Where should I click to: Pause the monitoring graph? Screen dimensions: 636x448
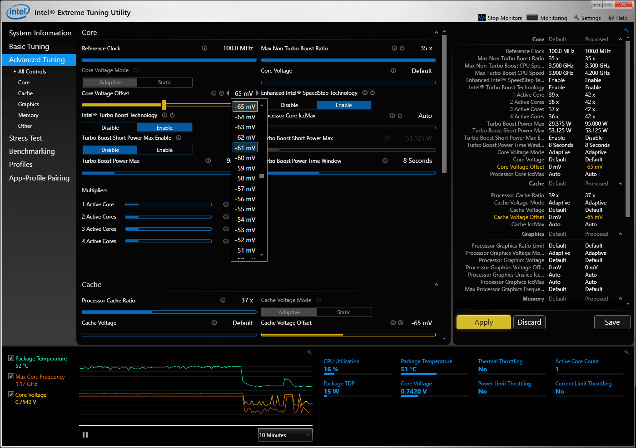[85, 434]
